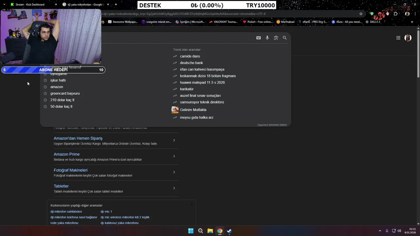Screen dimensions: 420x236
Task: Select the 'amazon' search history suggestion
Action: (56, 87)
